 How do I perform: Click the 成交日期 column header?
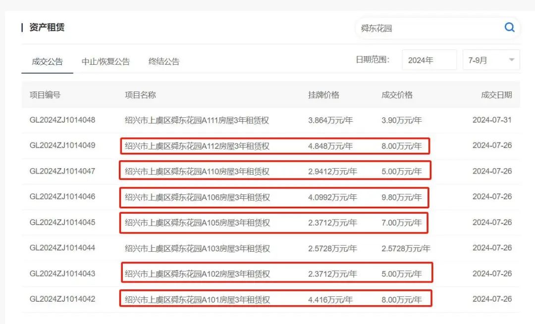tap(496, 95)
